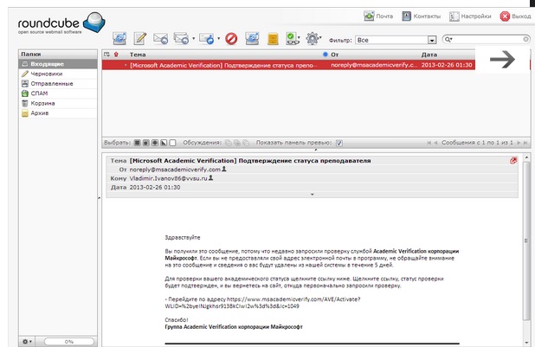Collapse all threads icon in Обсуждения group
Image resolution: width=535 pixels, height=347 pixels.
click(x=246, y=143)
